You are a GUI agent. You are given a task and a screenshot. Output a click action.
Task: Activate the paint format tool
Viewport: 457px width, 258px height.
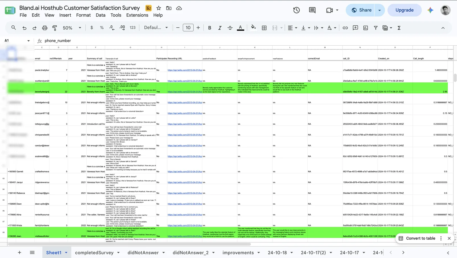[x=55, y=28]
